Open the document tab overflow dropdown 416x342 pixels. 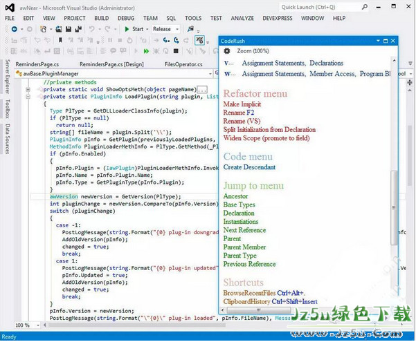tap(410, 64)
